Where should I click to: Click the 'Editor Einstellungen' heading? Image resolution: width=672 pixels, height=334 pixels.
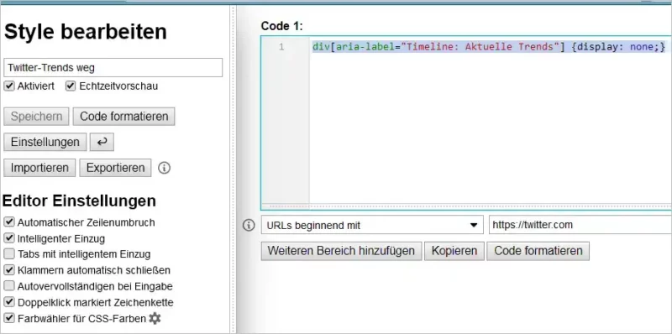(79, 201)
